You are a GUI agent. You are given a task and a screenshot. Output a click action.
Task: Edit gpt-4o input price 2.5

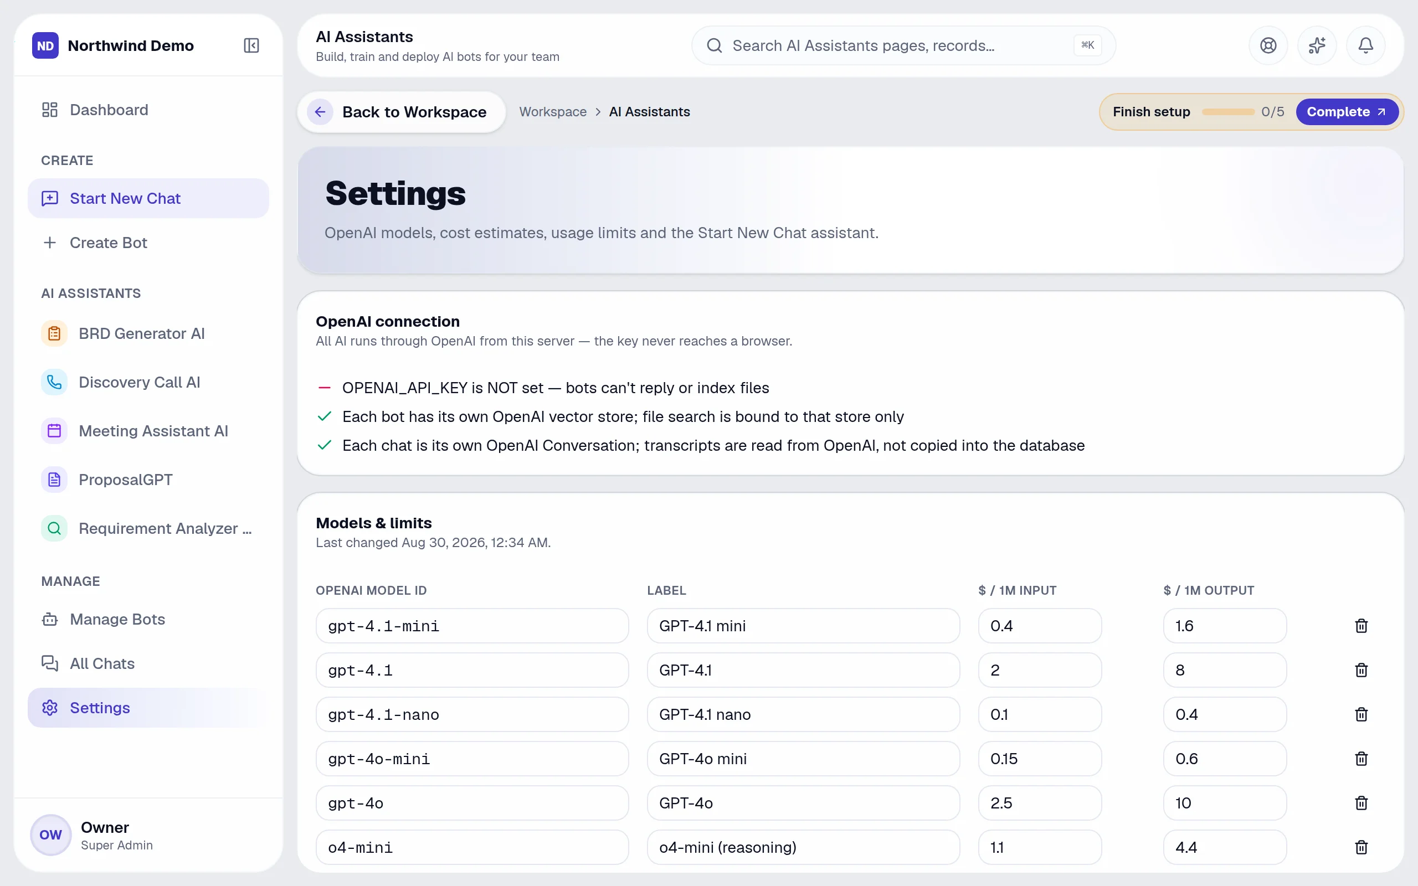tap(1040, 803)
